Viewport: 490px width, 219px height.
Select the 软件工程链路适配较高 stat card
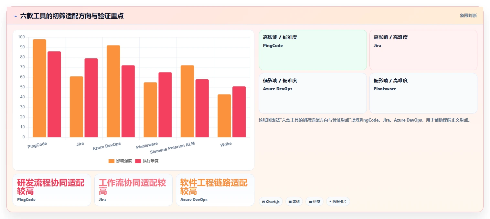215,190
